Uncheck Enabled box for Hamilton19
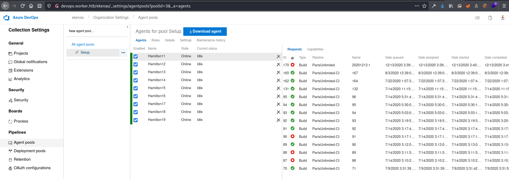 pyautogui.click(x=136, y=120)
